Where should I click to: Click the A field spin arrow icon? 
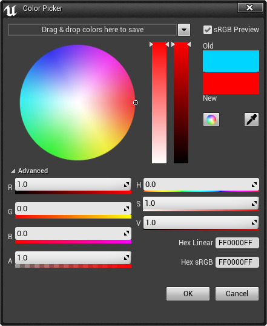127,258
